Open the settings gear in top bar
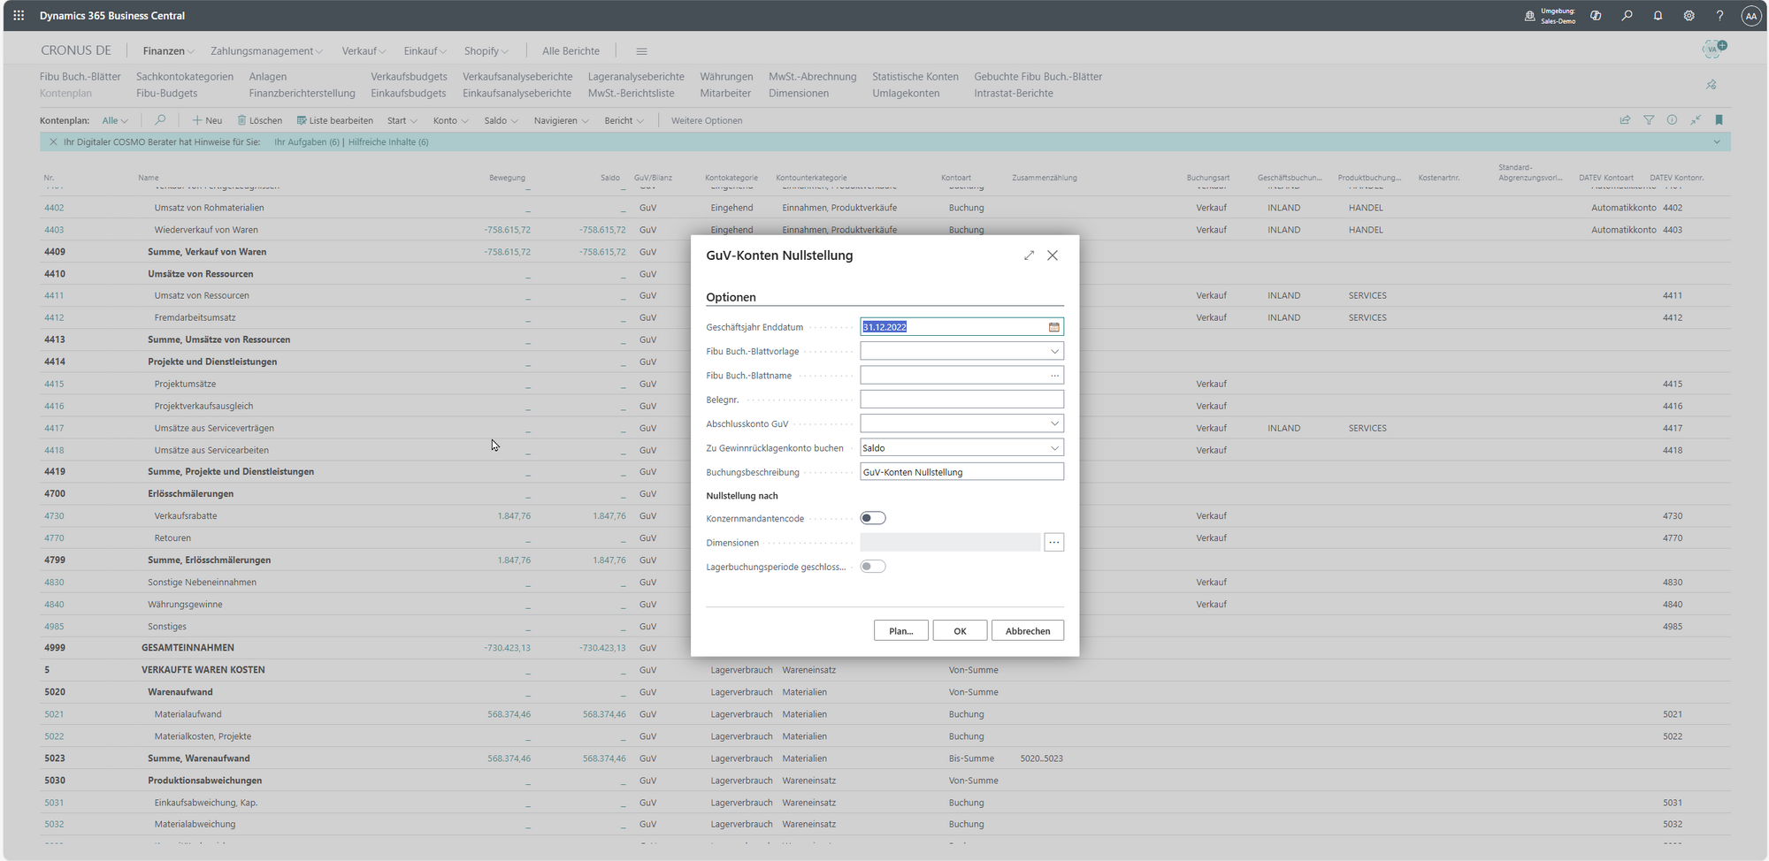The width and height of the screenshot is (1769, 861). click(x=1689, y=16)
